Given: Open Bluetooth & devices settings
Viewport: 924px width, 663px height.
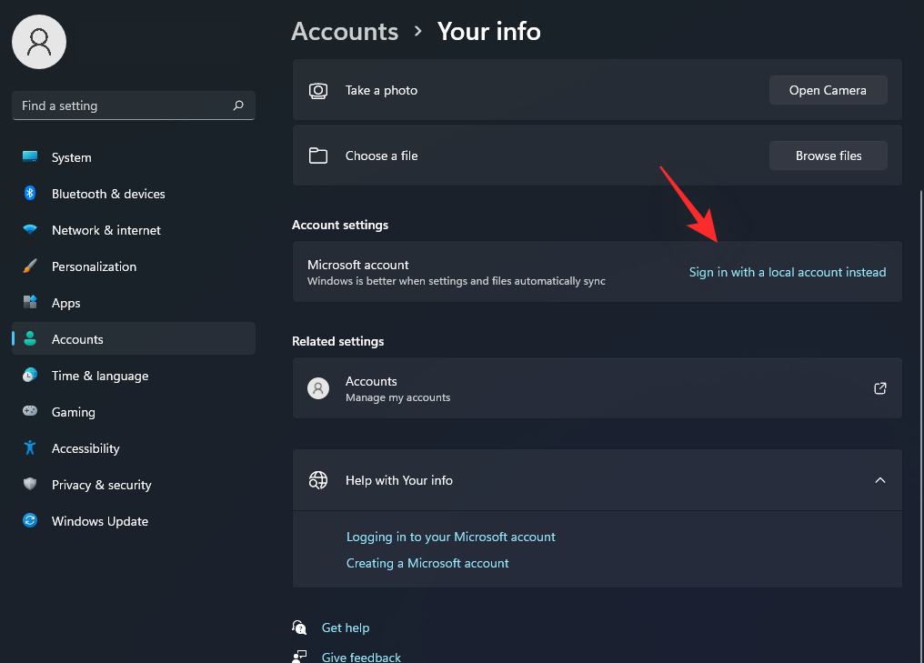Looking at the screenshot, I should [x=107, y=194].
